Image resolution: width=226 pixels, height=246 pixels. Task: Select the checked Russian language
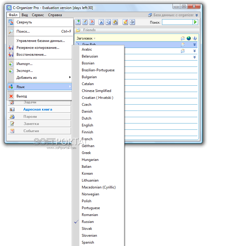tap(98, 222)
